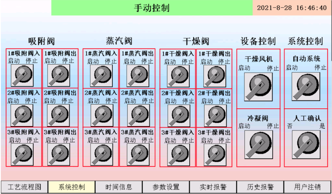Click the 是 label under 人工确认
The width and height of the screenshot is (332, 194).
pos(322,126)
